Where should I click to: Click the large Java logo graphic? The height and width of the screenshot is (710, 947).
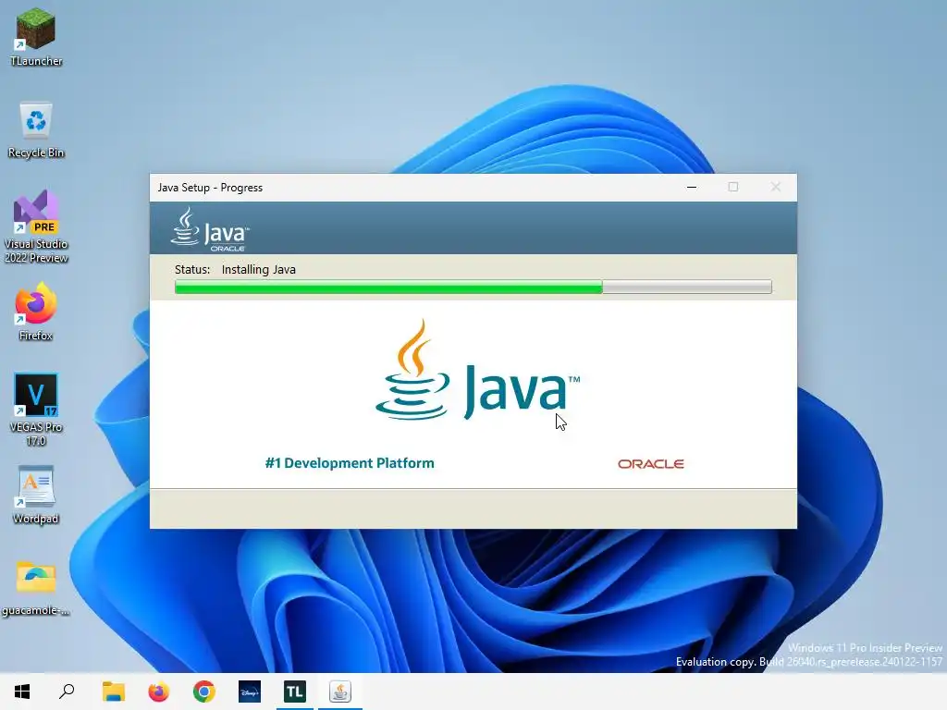pos(477,370)
